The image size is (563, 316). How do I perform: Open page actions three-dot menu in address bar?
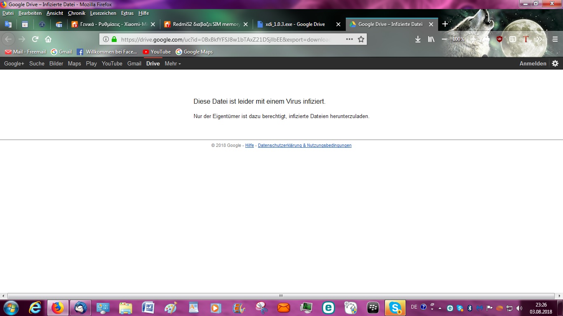pos(349,39)
